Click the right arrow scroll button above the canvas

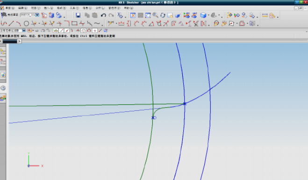[x=19, y=41]
